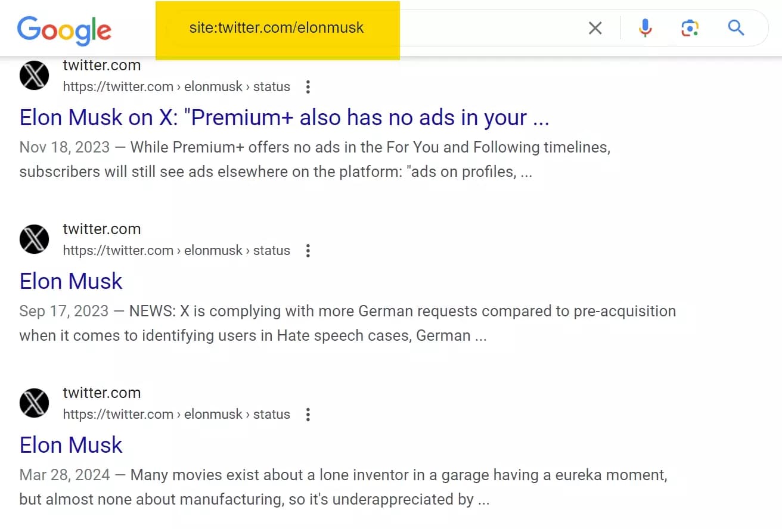
Task: Open the three-dot menu on the Sep 17 result
Action: pyautogui.click(x=308, y=250)
